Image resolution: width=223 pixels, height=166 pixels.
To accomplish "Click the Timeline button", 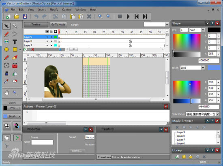I will pos(36,25).
